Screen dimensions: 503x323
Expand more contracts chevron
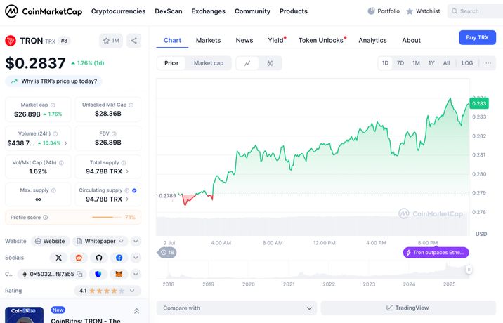(136, 275)
